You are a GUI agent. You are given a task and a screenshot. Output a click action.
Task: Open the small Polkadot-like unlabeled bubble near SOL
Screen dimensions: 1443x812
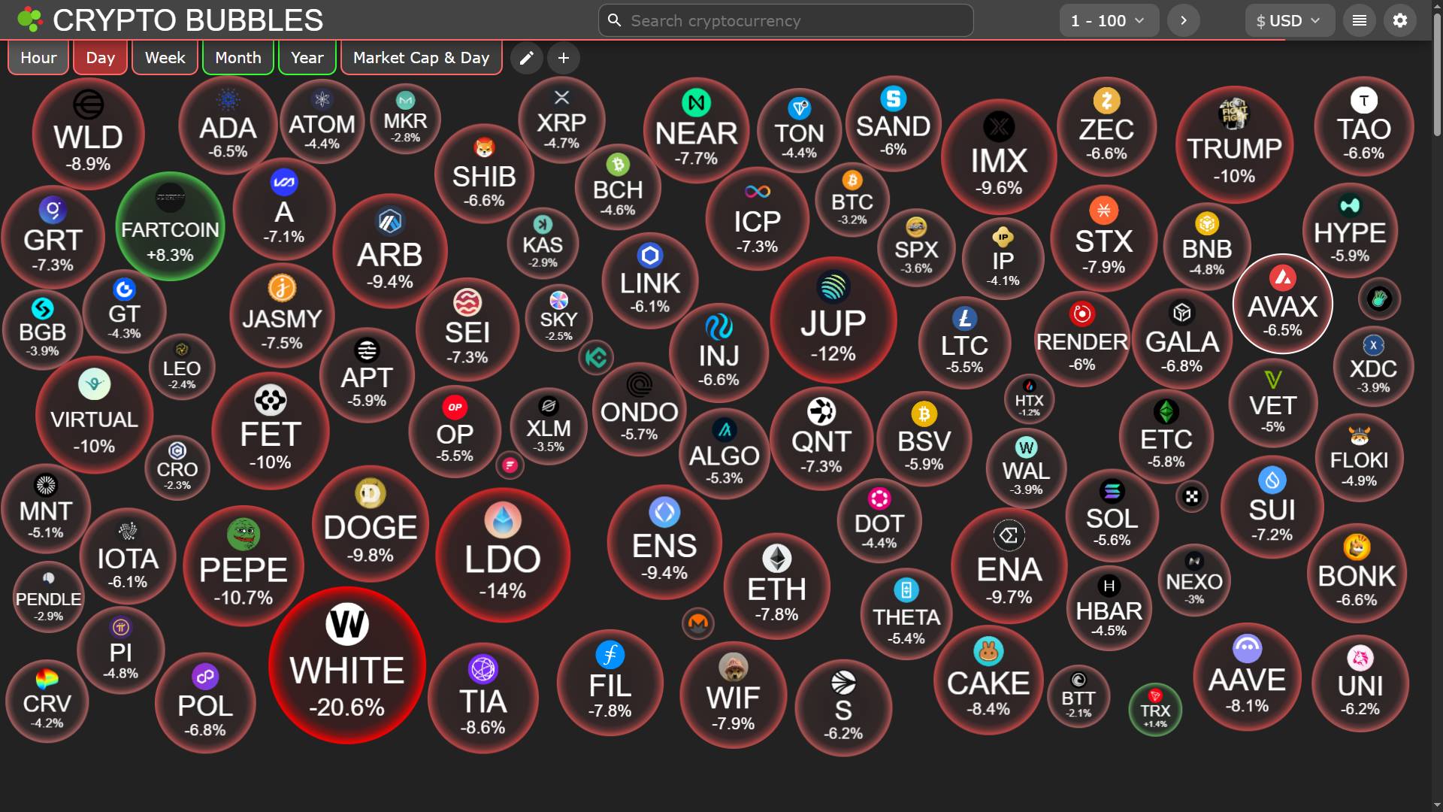1192,497
